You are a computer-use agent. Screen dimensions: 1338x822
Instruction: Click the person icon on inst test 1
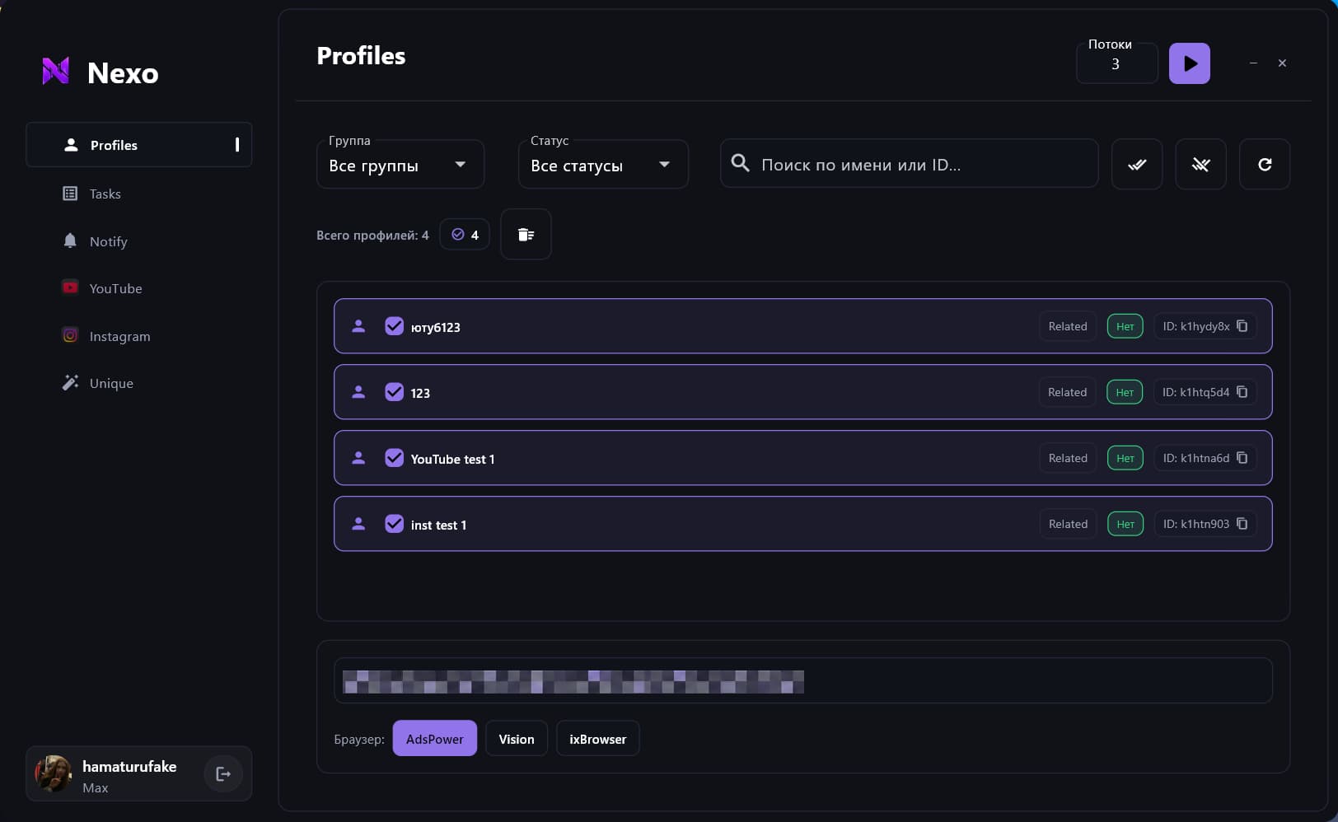click(358, 524)
